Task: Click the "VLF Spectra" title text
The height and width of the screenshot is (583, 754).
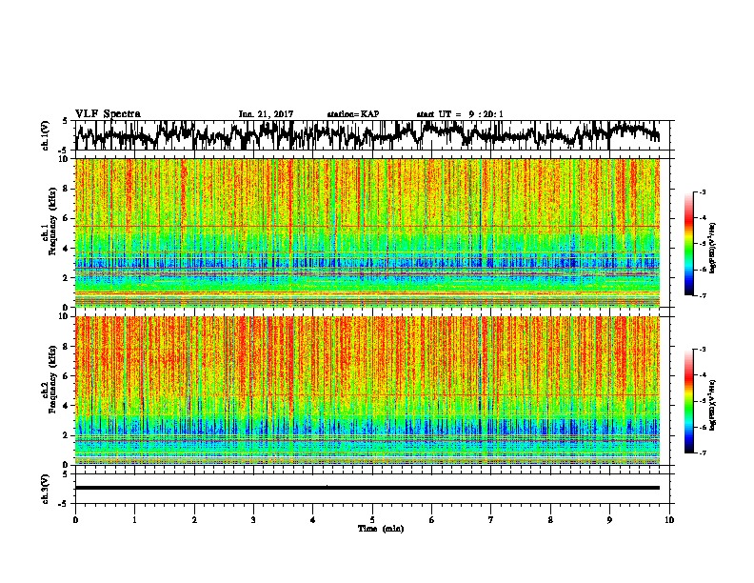Action: click(x=108, y=113)
